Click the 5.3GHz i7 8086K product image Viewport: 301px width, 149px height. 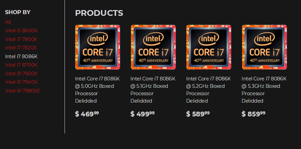point(264,47)
